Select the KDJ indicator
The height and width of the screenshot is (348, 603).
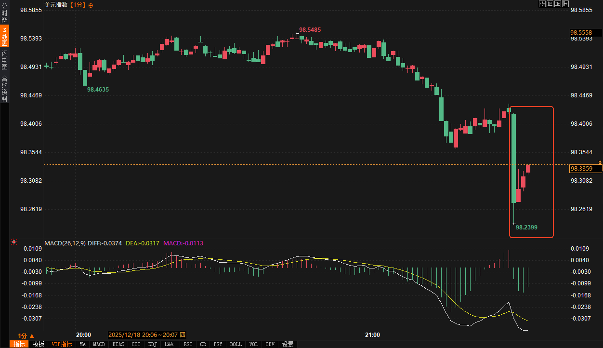click(153, 344)
